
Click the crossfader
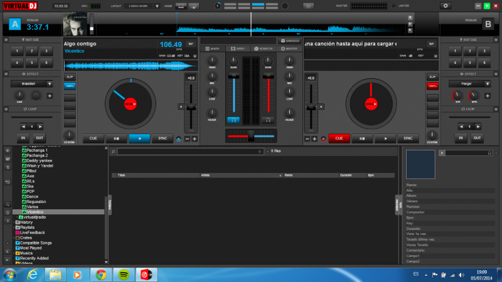coord(251,136)
